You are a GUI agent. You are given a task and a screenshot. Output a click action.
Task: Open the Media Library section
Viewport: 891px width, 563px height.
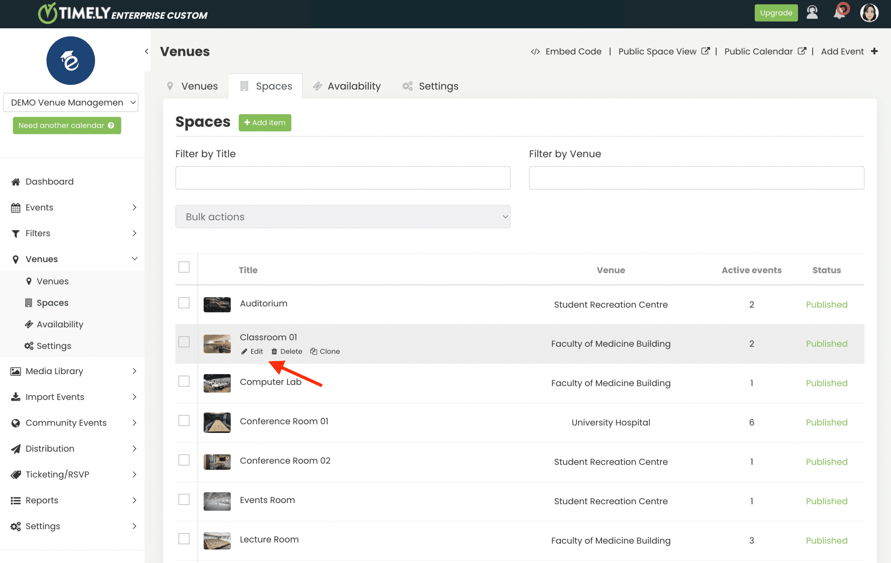click(54, 371)
